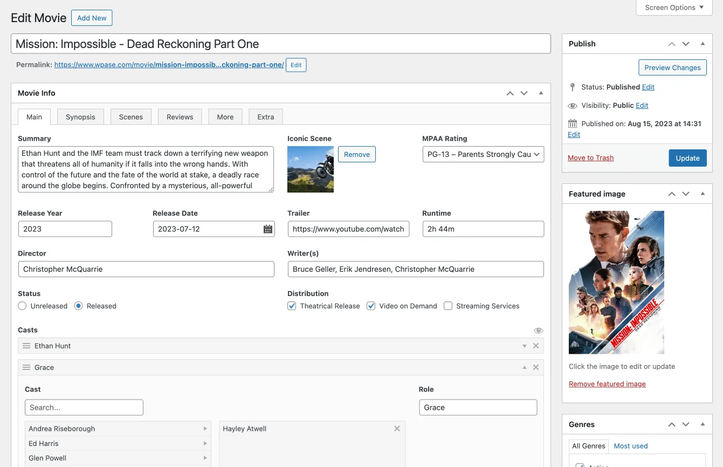
Task: Move the Featured image box up
Action: tap(672, 194)
